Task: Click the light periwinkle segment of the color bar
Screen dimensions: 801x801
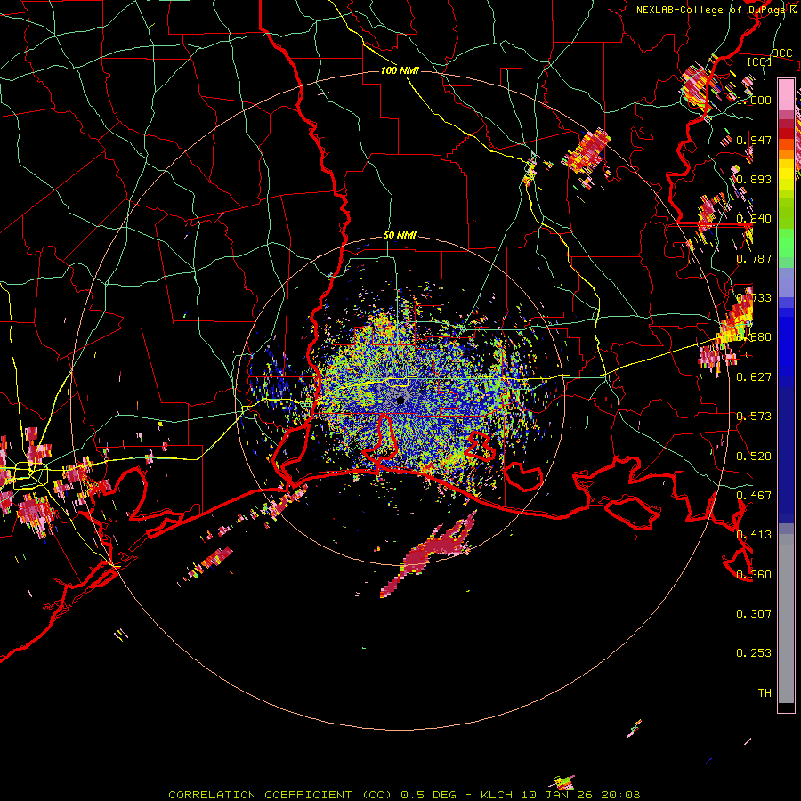Action: coord(786,282)
